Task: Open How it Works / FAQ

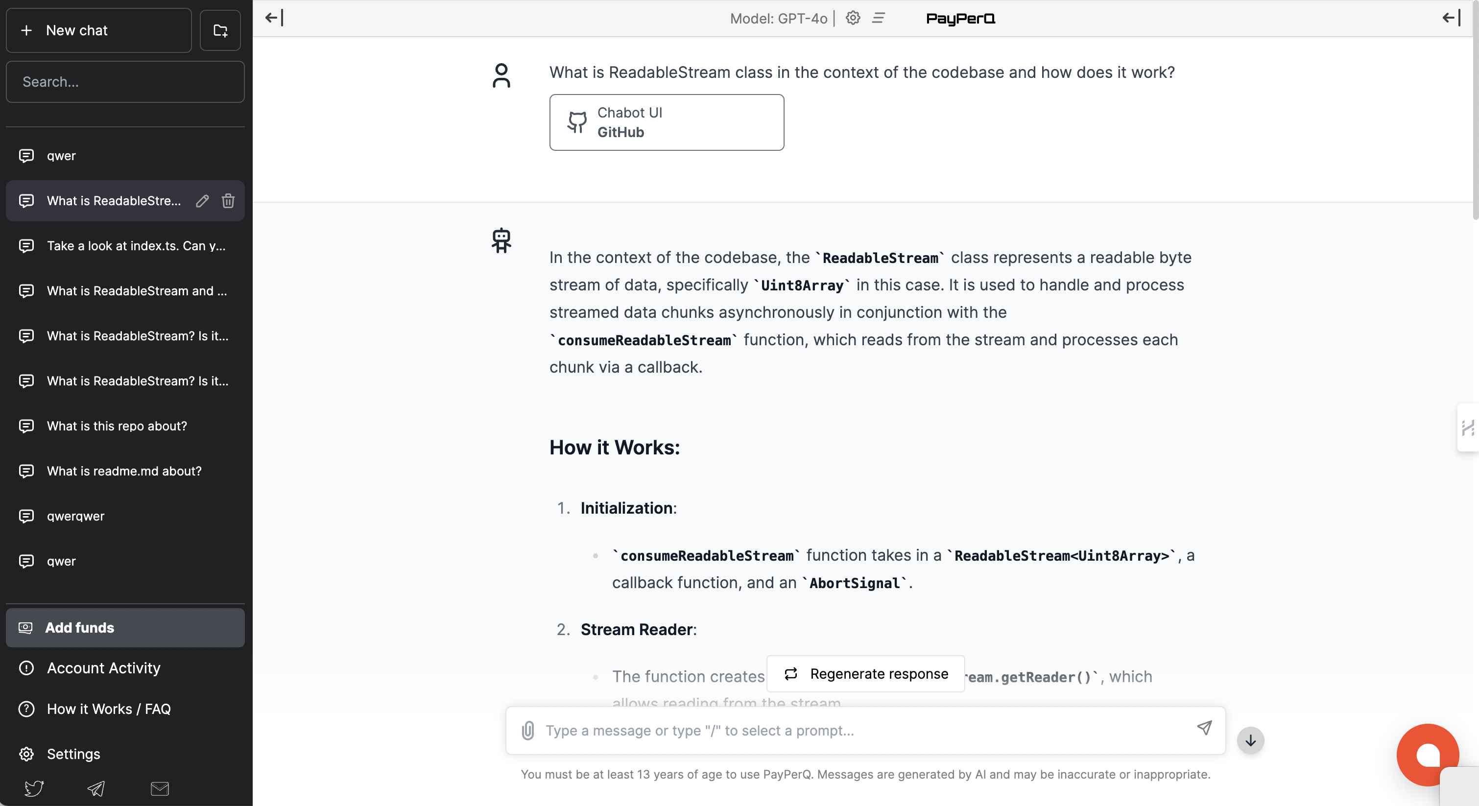Action: [109, 709]
